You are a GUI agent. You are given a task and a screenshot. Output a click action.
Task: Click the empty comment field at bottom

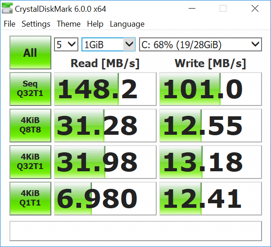(135, 231)
